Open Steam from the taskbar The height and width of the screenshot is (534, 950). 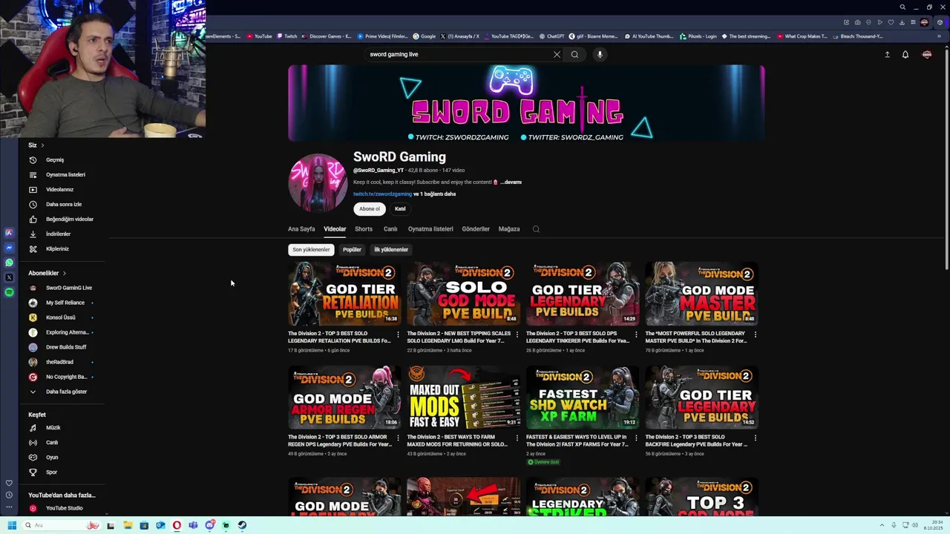[x=242, y=525]
